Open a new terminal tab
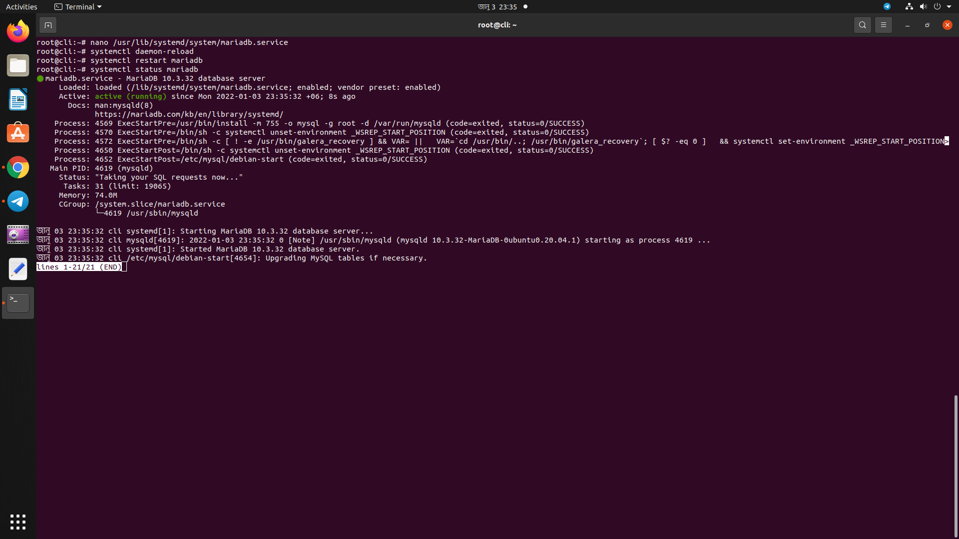The height and width of the screenshot is (539, 959). 48,25
